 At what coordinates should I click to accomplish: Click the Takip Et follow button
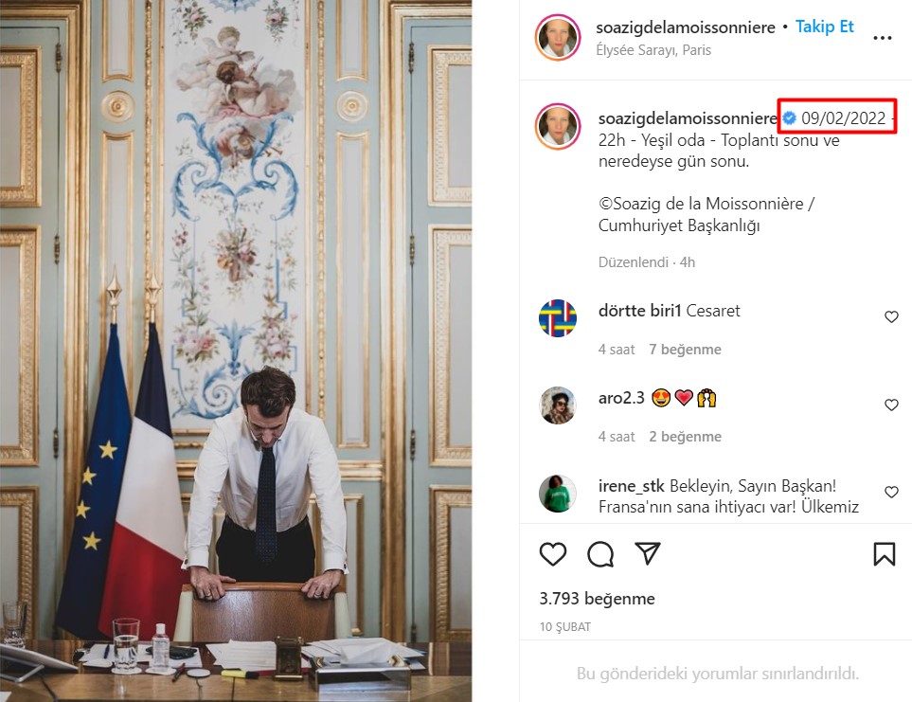(825, 27)
